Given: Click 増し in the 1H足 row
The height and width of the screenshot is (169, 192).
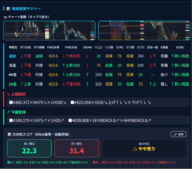Looking at the screenshot, I should click(164, 84).
